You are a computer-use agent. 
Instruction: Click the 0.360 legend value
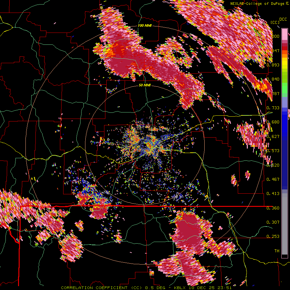tap(273, 208)
